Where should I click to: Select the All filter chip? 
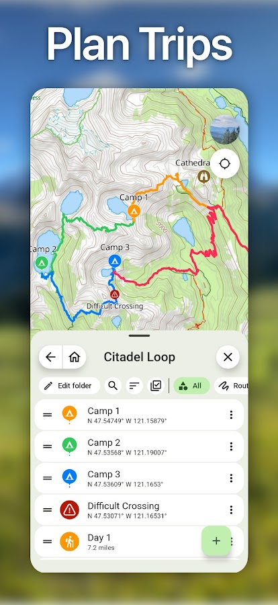[191, 385]
